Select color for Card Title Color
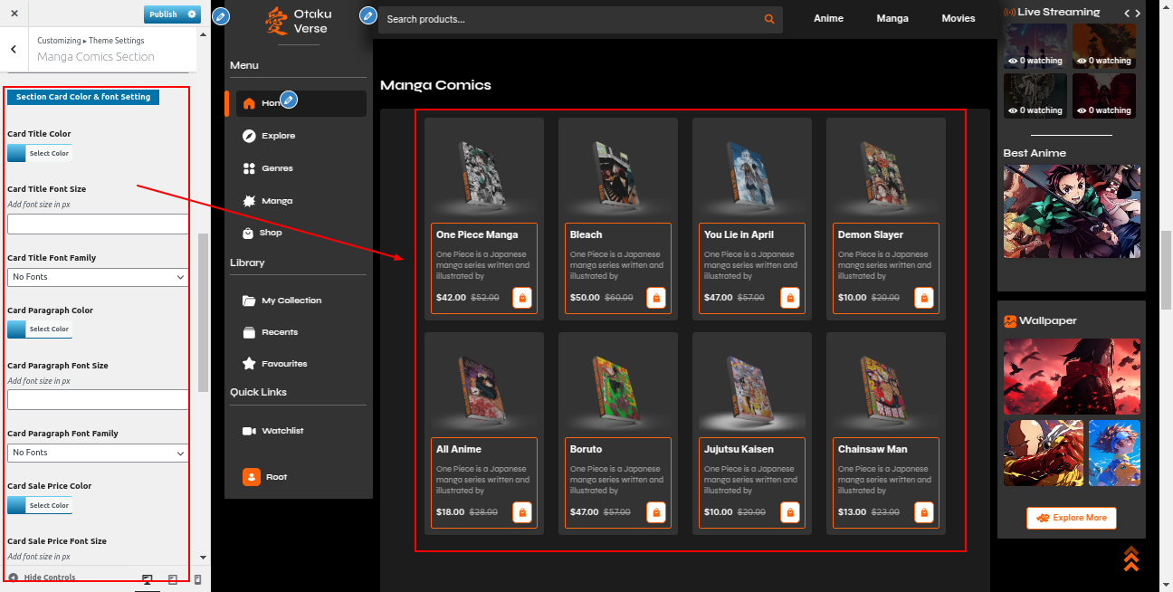The height and width of the screenshot is (592, 1173). click(39, 154)
